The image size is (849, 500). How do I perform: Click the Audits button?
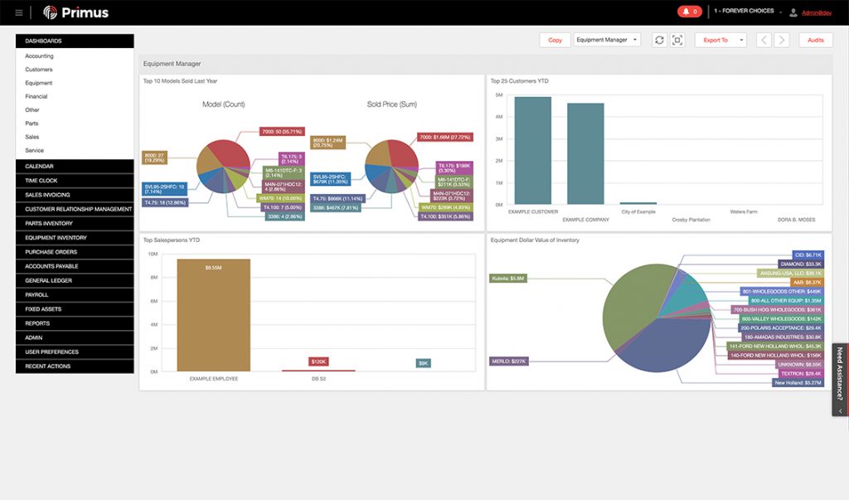tap(816, 40)
